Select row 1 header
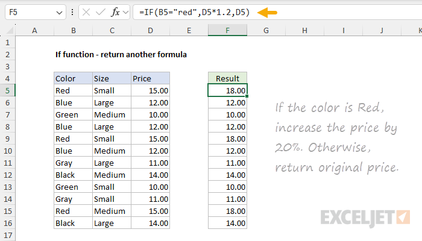This screenshot has height=241, width=422. point(7,43)
